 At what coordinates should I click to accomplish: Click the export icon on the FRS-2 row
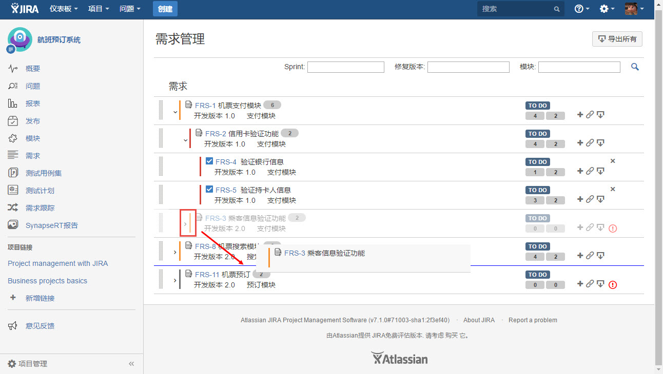pyautogui.click(x=600, y=143)
